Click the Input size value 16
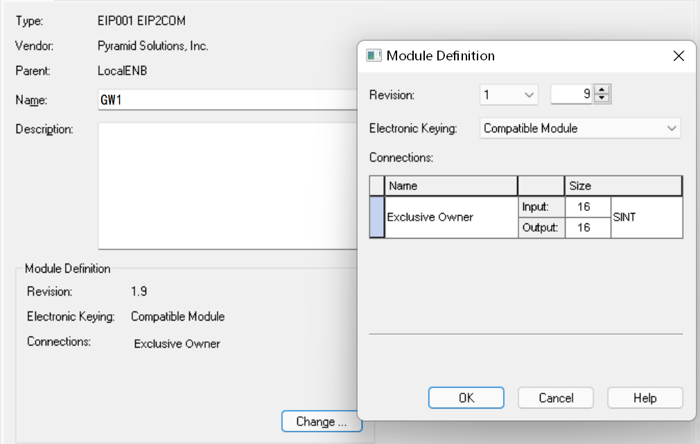Screen dimensions: 700x444 [588, 207]
